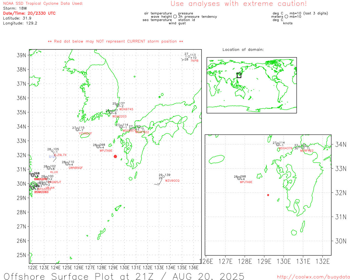Click the WDG4379 station circle in the inset map

tap(278, 144)
